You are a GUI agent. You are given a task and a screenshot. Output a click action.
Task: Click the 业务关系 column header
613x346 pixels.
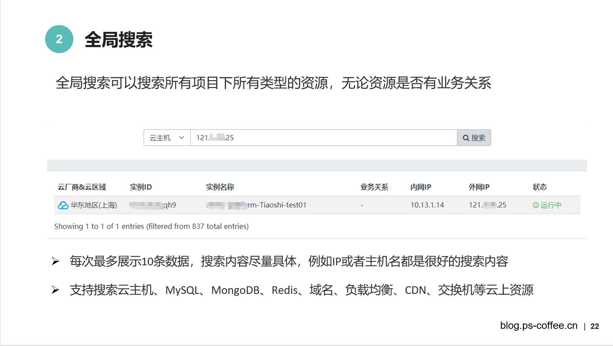pos(374,187)
